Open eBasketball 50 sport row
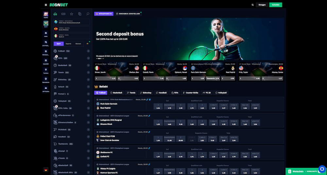Viewport: 327px width, 175px height. pyautogui.click(x=72, y=166)
